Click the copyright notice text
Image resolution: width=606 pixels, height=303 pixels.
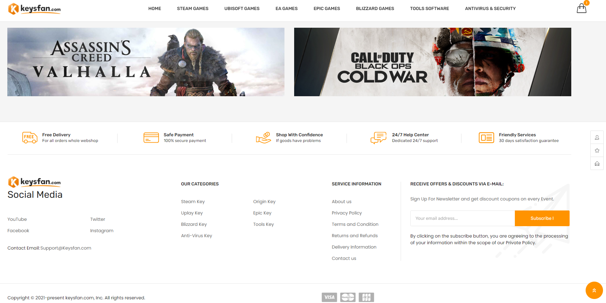[76, 298]
